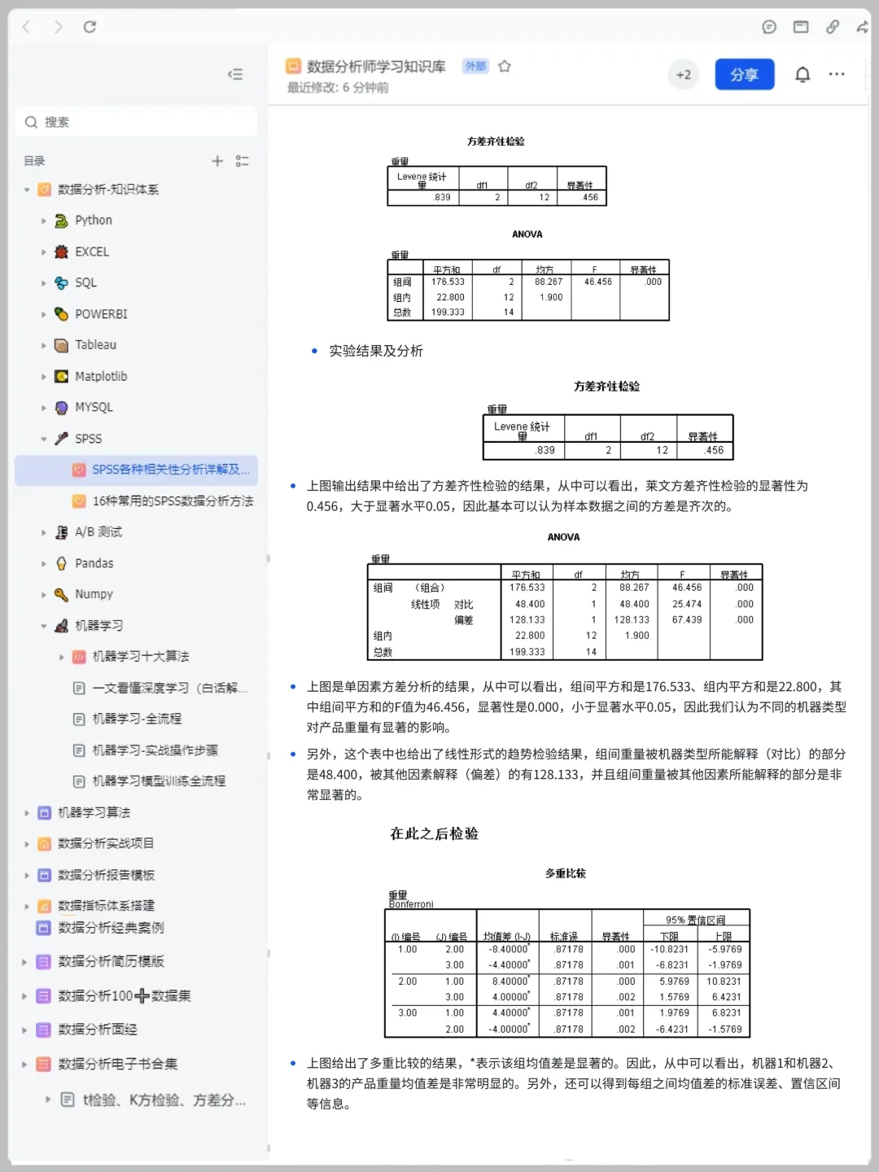Click the back navigation arrow
Image resolution: width=879 pixels, height=1172 pixels.
click(25, 26)
